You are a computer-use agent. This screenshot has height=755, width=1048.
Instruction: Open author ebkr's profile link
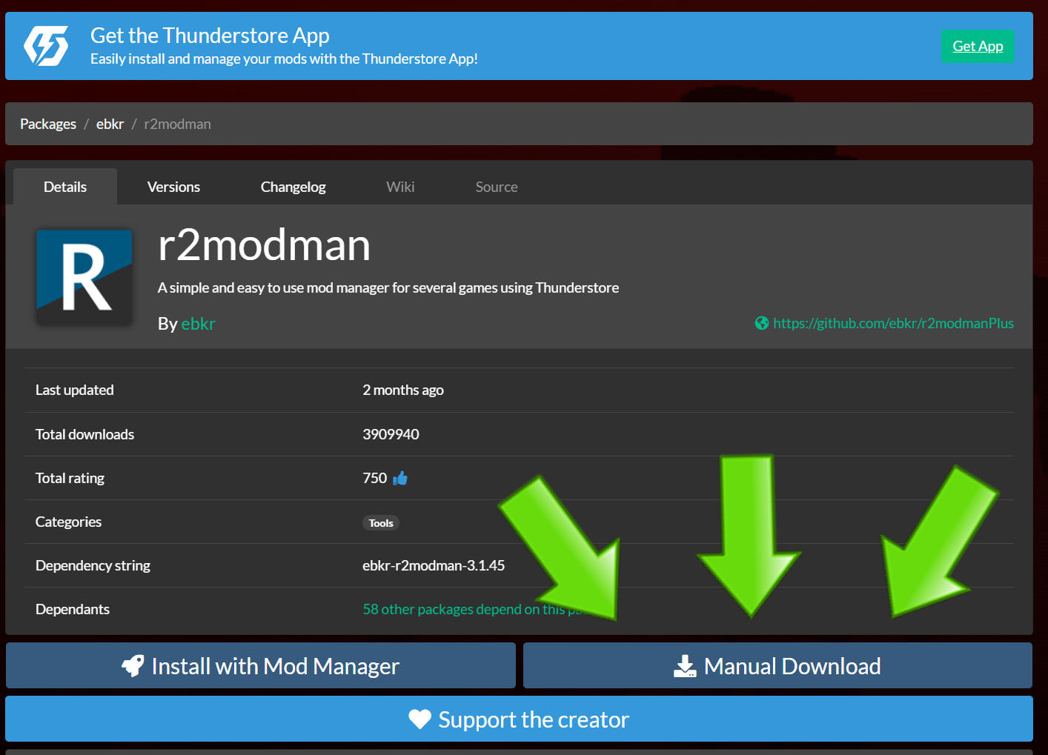[198, 324]
